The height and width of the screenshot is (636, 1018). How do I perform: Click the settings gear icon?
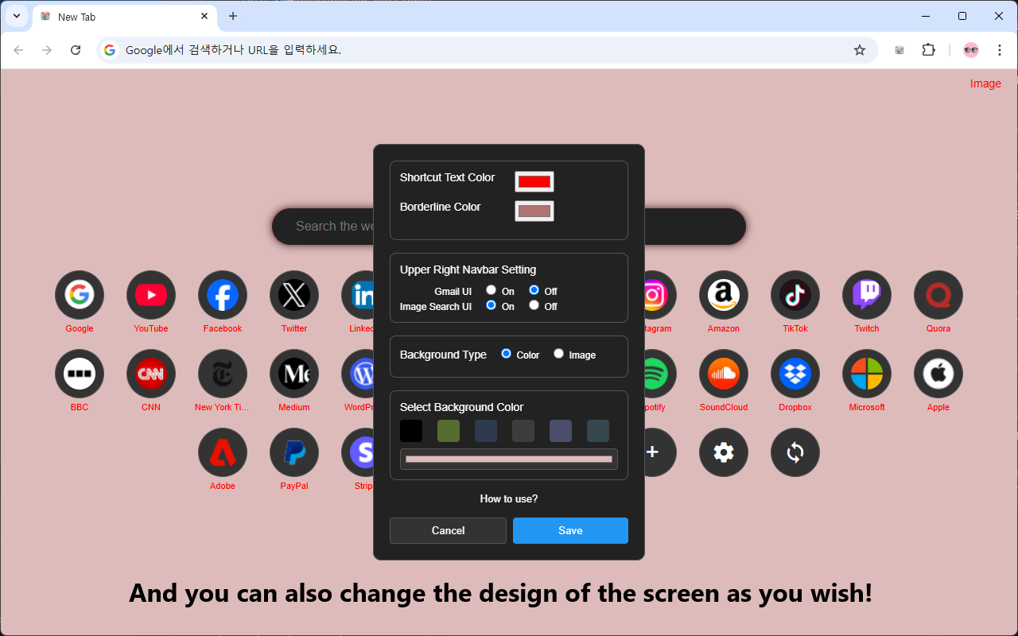click(x=724, y=452)
